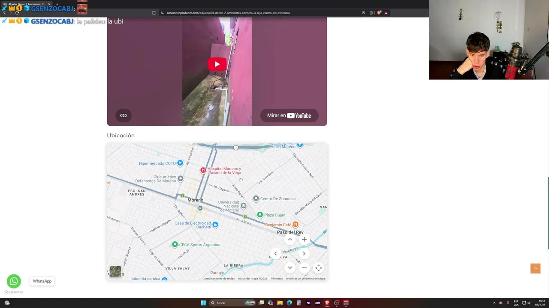Select Hipermercado COTO map marker
Image resolution: width=549 pixels, height=308 pixels.
180,163
